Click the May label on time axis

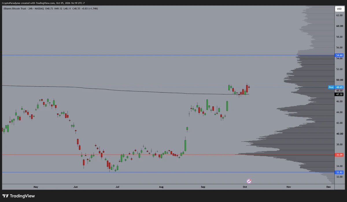[36, 187]
